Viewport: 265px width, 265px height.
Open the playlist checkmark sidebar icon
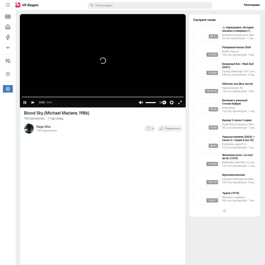[8, 61]
